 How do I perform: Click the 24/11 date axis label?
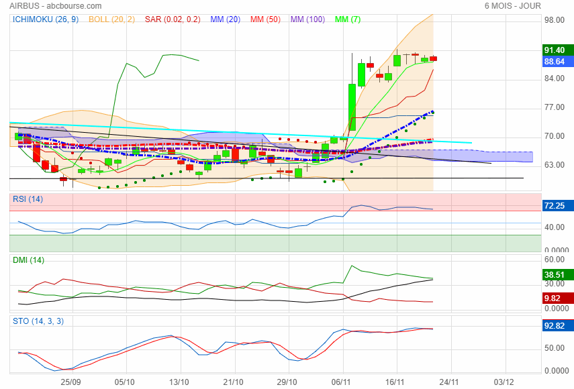pyautogui.click(x=449, y=382)
